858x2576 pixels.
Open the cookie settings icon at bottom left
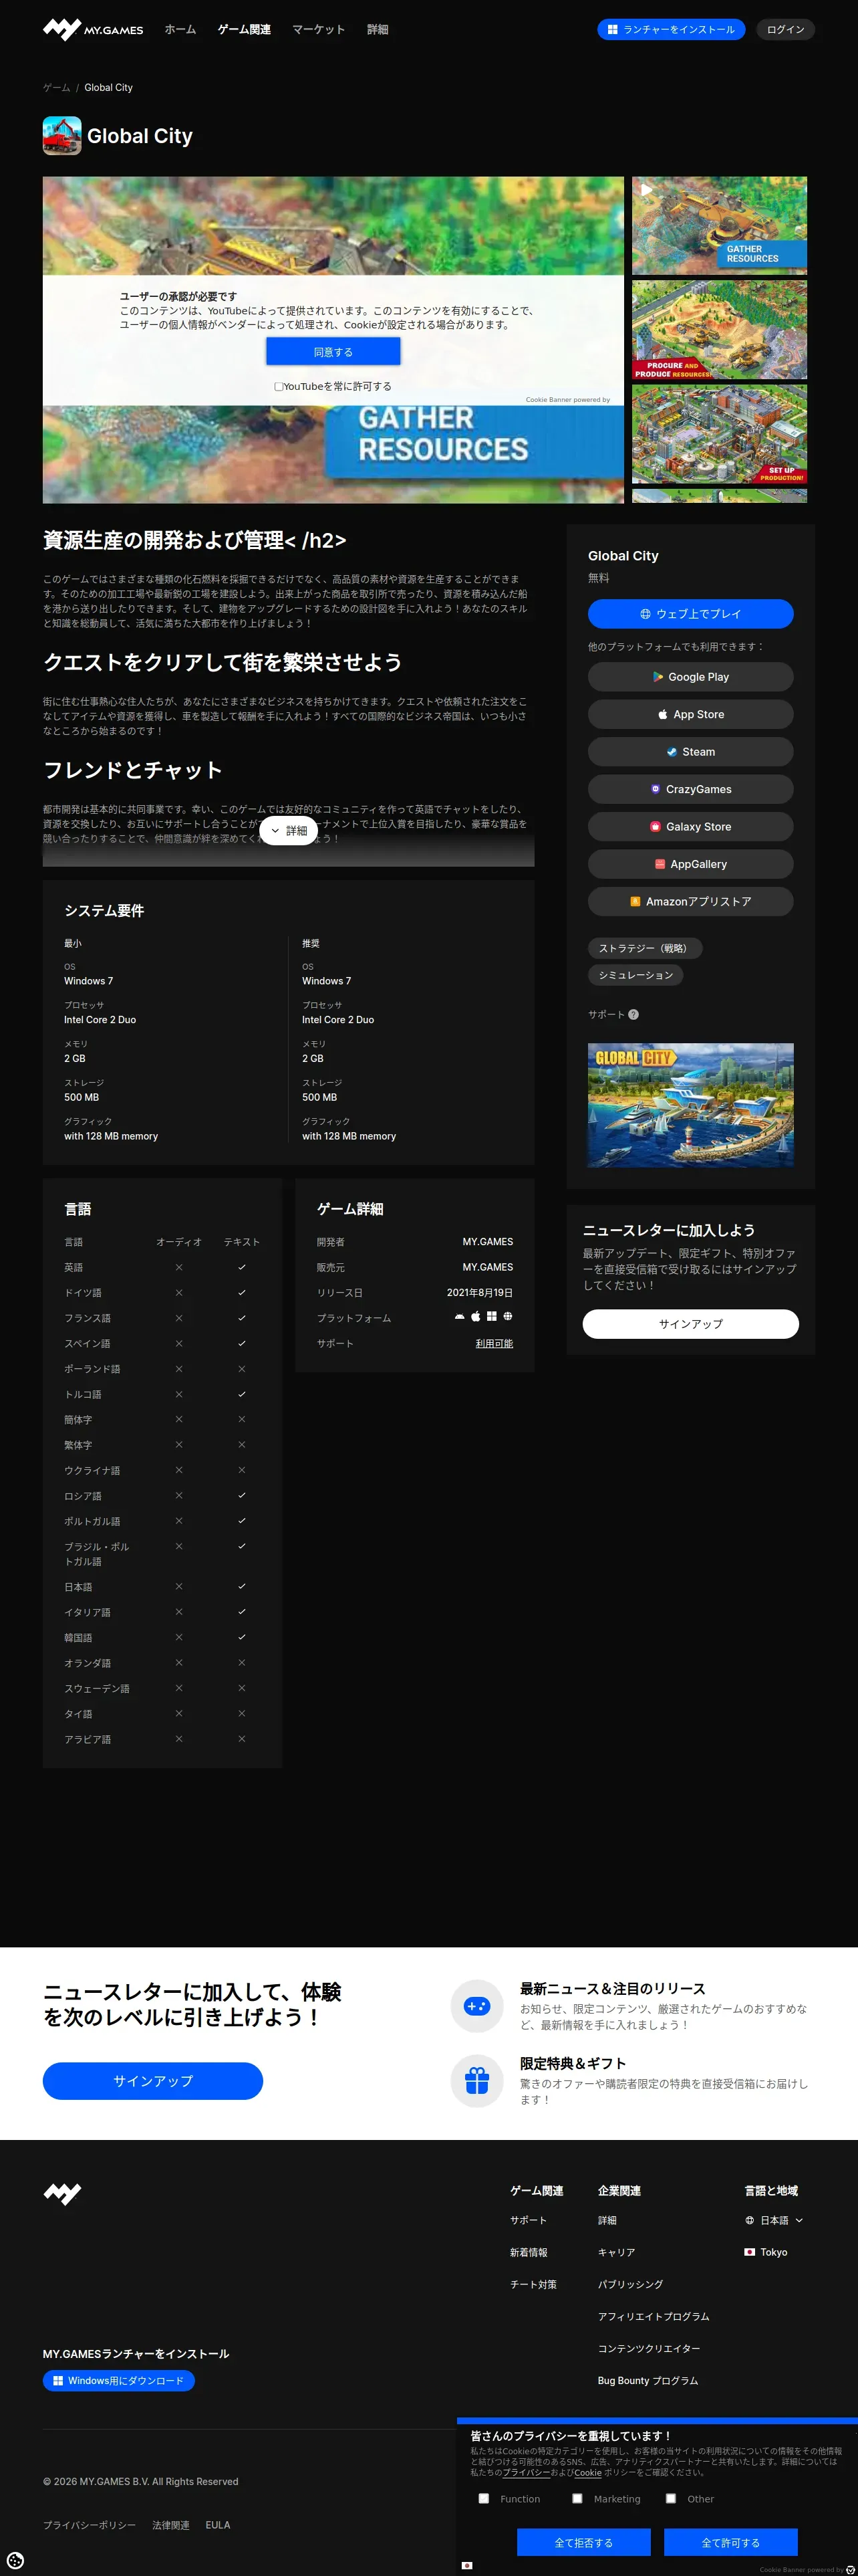click(15, 2560)
